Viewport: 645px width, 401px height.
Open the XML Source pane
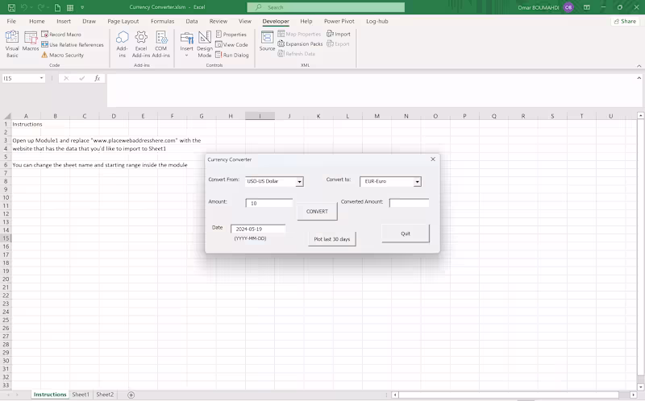point(267,41)
